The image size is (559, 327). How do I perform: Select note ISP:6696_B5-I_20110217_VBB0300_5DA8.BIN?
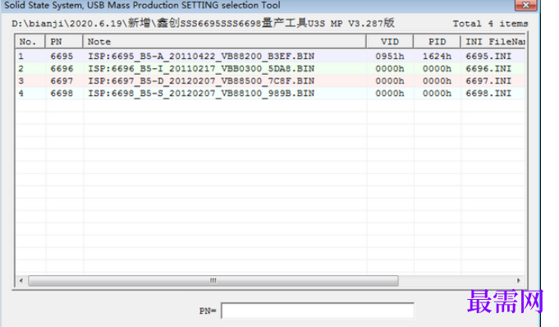[201, 68]
